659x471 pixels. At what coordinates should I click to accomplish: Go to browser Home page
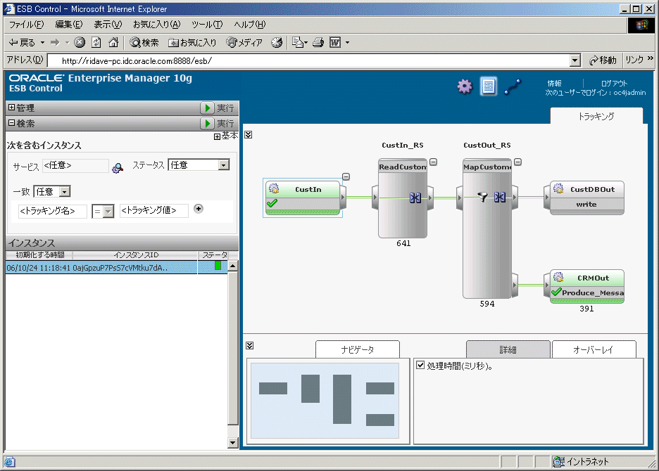tap(113, 42)
